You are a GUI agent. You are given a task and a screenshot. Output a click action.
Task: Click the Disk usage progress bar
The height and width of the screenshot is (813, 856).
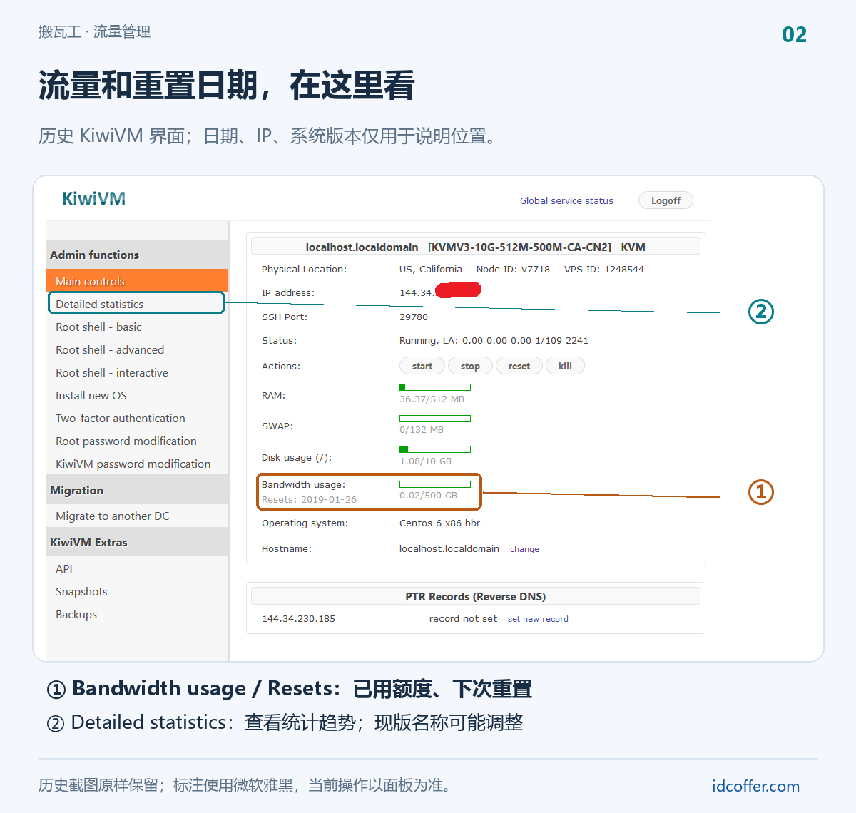(435, 449)
